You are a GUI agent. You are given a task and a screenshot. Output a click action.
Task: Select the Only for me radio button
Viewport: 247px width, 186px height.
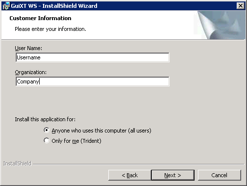click(47, 140)
